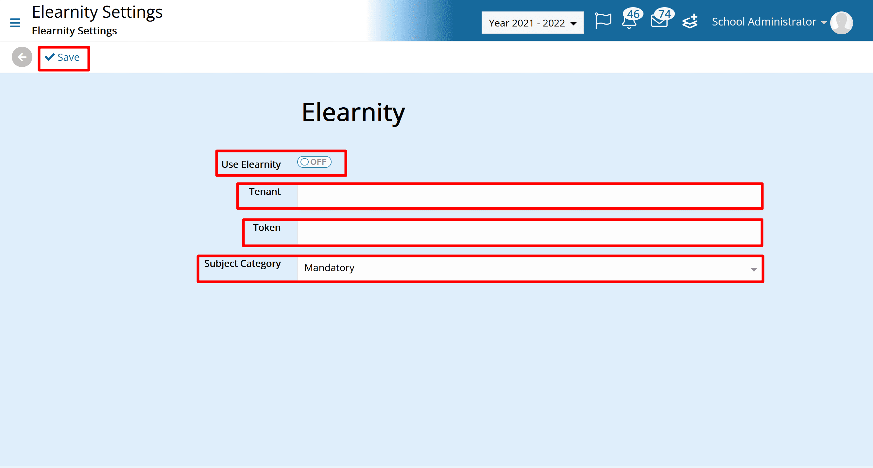Screen dimensions: 873x468
Task: Save the Elearnity settings
Action: click(63, 57)
